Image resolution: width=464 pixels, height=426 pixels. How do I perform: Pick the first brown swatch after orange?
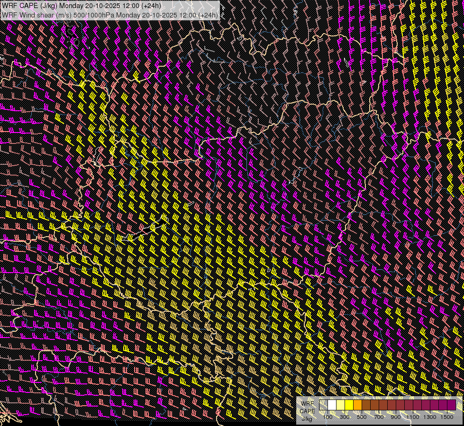point(366,405)
